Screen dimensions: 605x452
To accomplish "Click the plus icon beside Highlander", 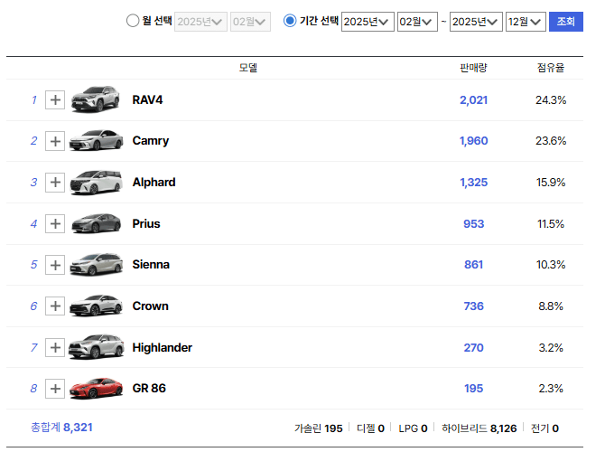I will click(x=55, y=348).
